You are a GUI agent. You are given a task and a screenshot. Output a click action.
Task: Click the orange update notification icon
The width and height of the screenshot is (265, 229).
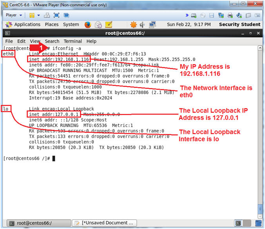pyautogui.click(x=133, y=25)
